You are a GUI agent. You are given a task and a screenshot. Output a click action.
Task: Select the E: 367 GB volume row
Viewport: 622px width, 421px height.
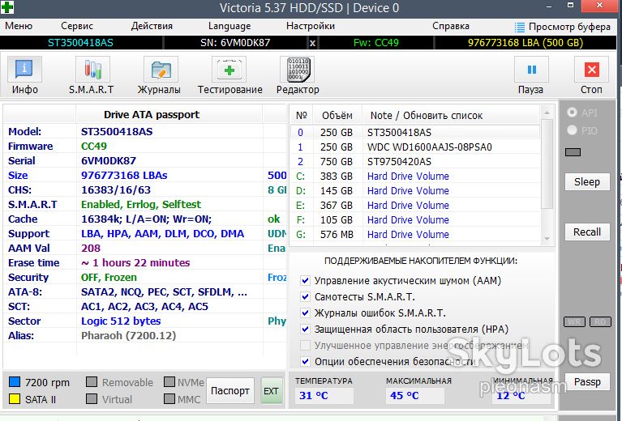(x=415, y=205)
